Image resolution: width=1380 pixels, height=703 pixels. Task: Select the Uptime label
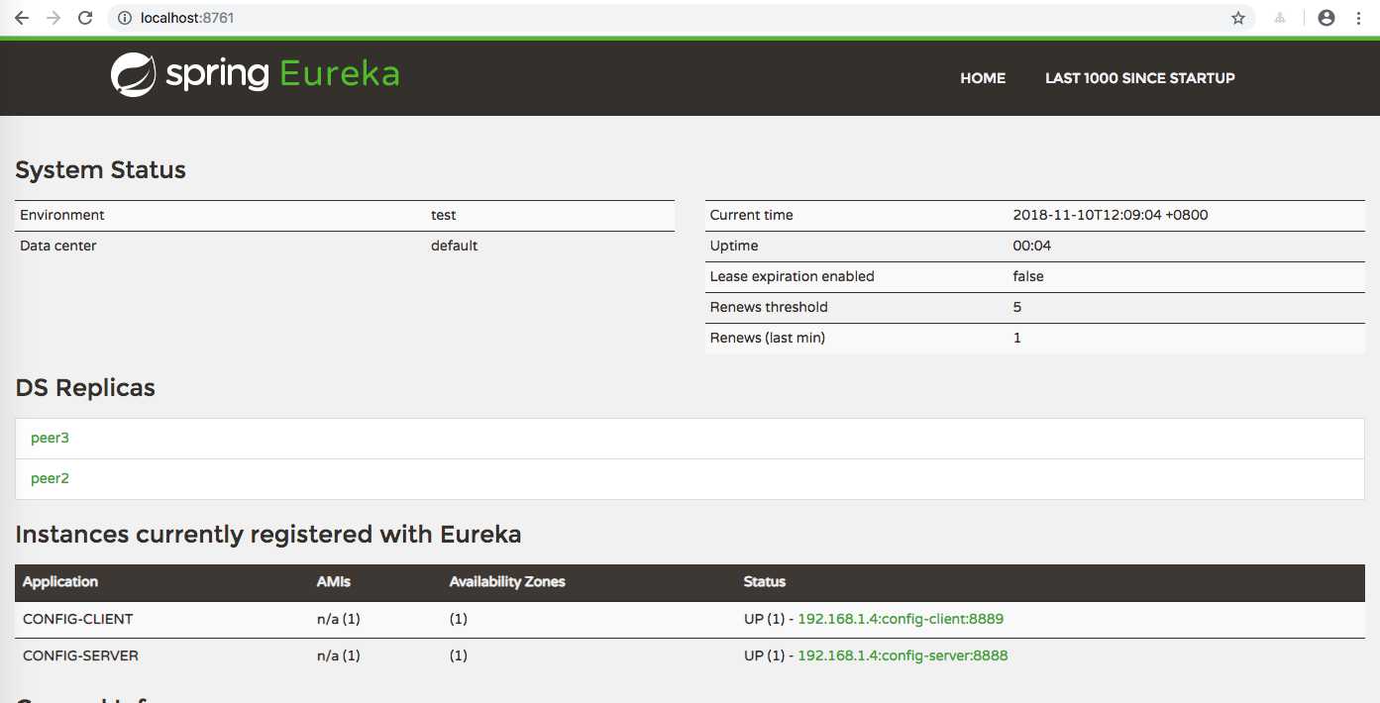(734, 246)
